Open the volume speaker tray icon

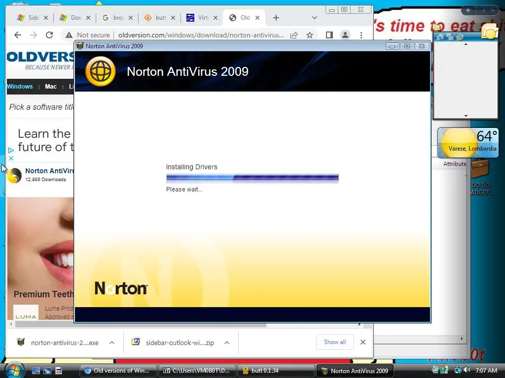click(467, 370)
